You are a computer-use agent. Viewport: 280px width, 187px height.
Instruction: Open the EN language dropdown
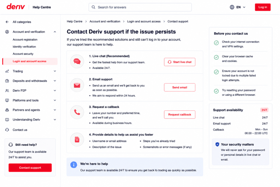click(241, 7)
